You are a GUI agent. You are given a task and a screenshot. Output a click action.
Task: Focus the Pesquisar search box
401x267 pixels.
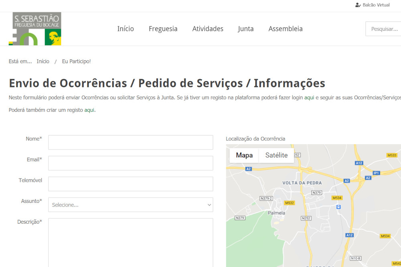click(x=384, y=29)
